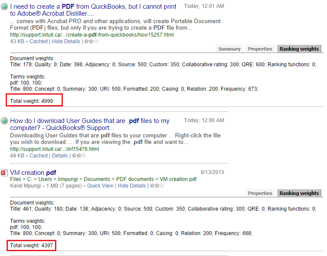Rate VM creation.pdf using the star rating

point(157,185)
